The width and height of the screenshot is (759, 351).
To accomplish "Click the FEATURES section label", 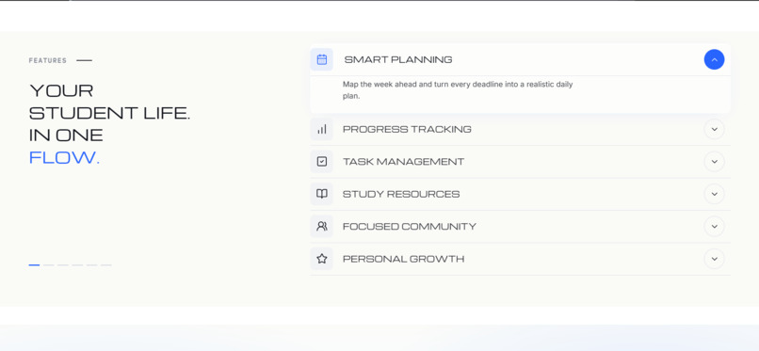I will [x=47, y=60].
